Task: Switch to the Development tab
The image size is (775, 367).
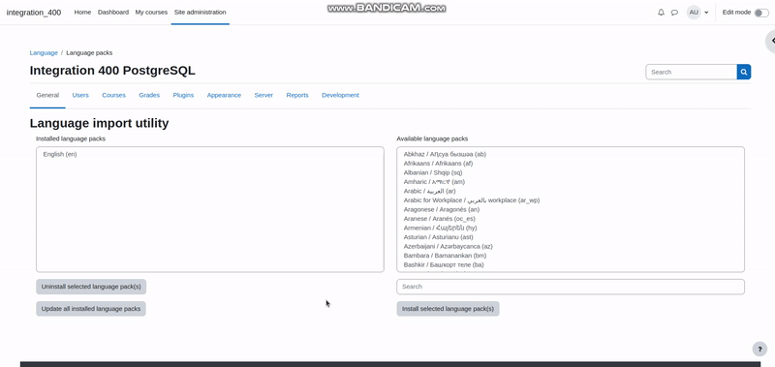Action: [x=340, y=95]
